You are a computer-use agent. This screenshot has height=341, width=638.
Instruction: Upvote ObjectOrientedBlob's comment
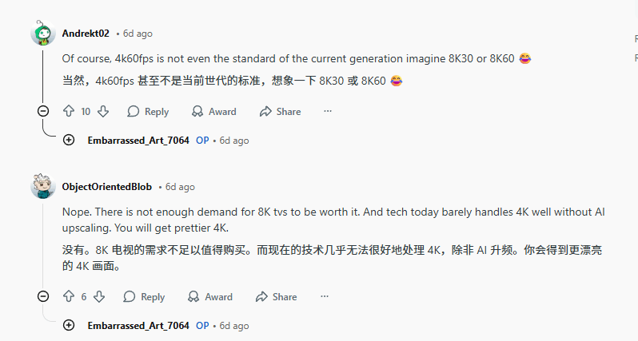coord(69,297)
